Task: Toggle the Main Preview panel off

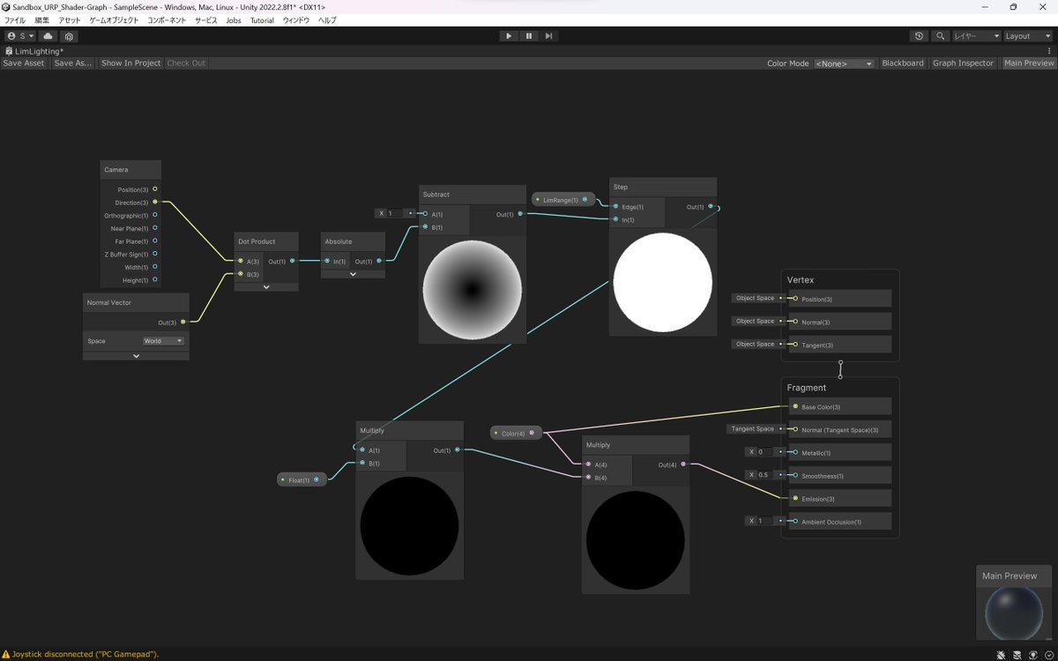Action: point(1028,63)
